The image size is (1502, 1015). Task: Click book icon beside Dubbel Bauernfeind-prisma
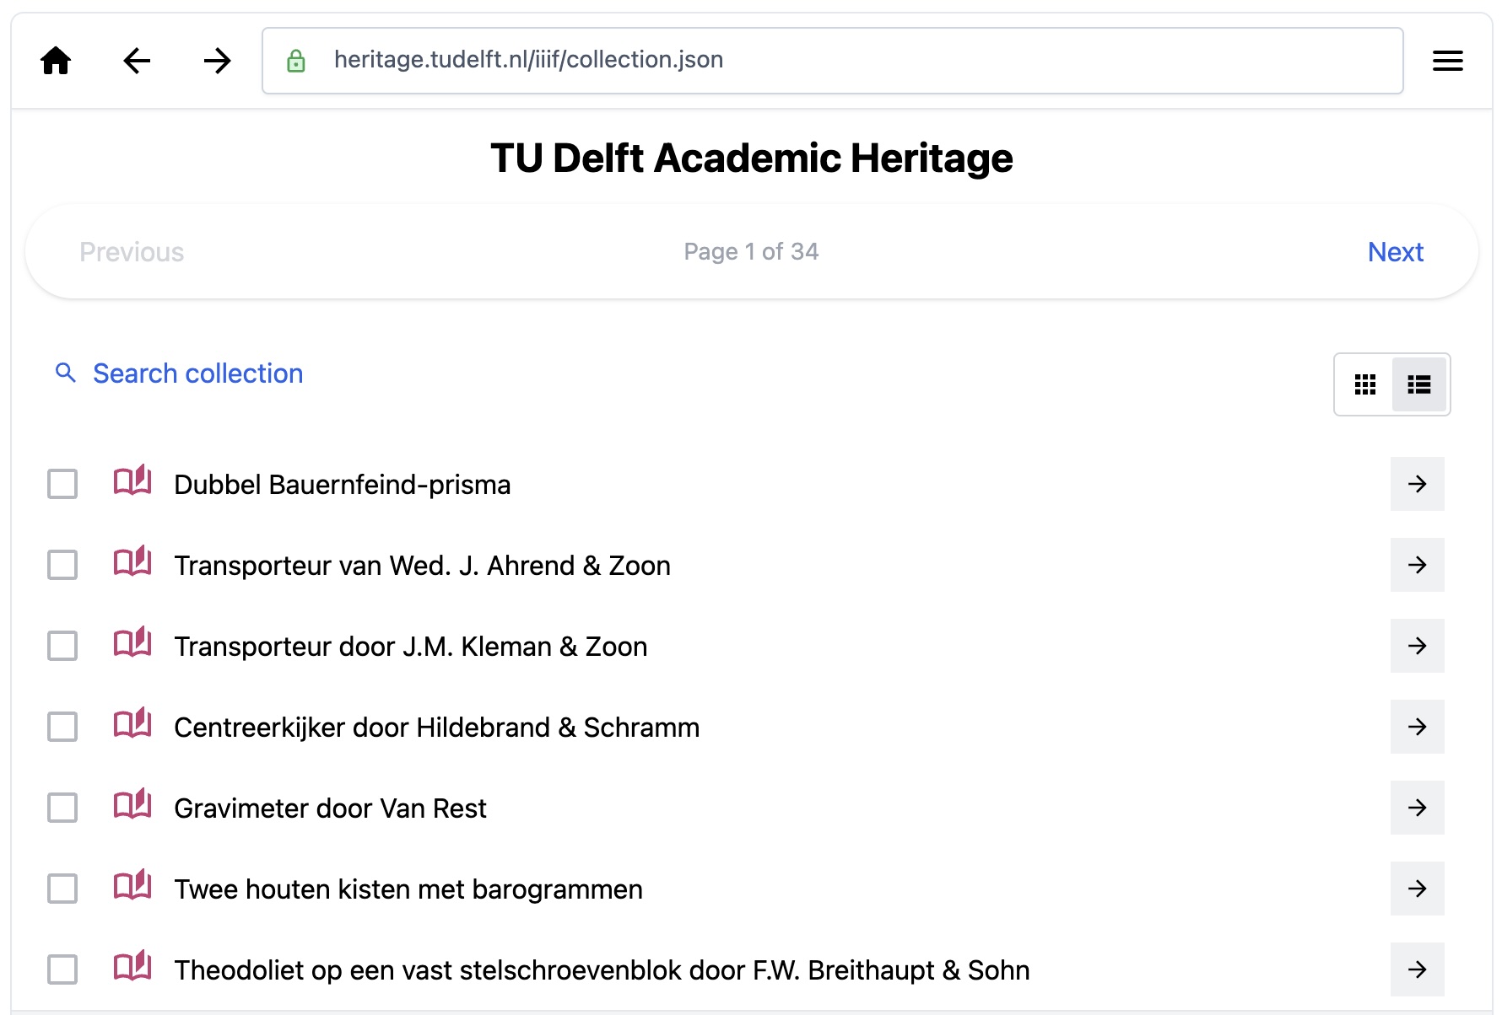pos(132,481)
